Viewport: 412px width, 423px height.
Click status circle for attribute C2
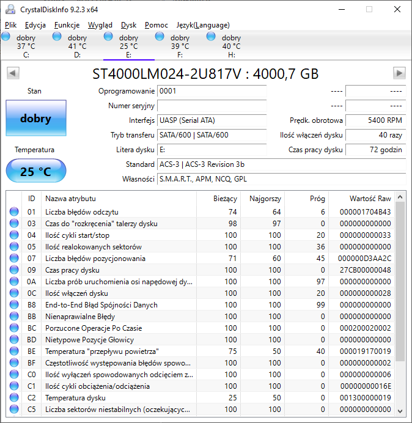coord(14,397)
